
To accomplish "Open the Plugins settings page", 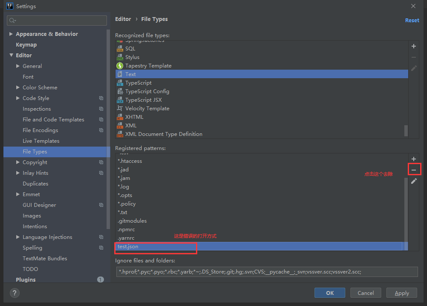I will [x=26, y=280].
